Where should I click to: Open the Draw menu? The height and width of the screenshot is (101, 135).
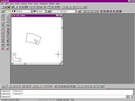pyautogui.click(x=36, y=4)
